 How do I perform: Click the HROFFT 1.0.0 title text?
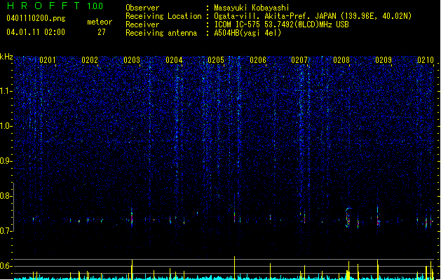click(55, 6)
